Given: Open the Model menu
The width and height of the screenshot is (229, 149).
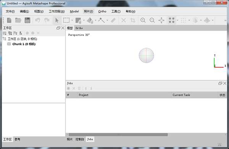Looking at the screenshot, I should point(74,11).
